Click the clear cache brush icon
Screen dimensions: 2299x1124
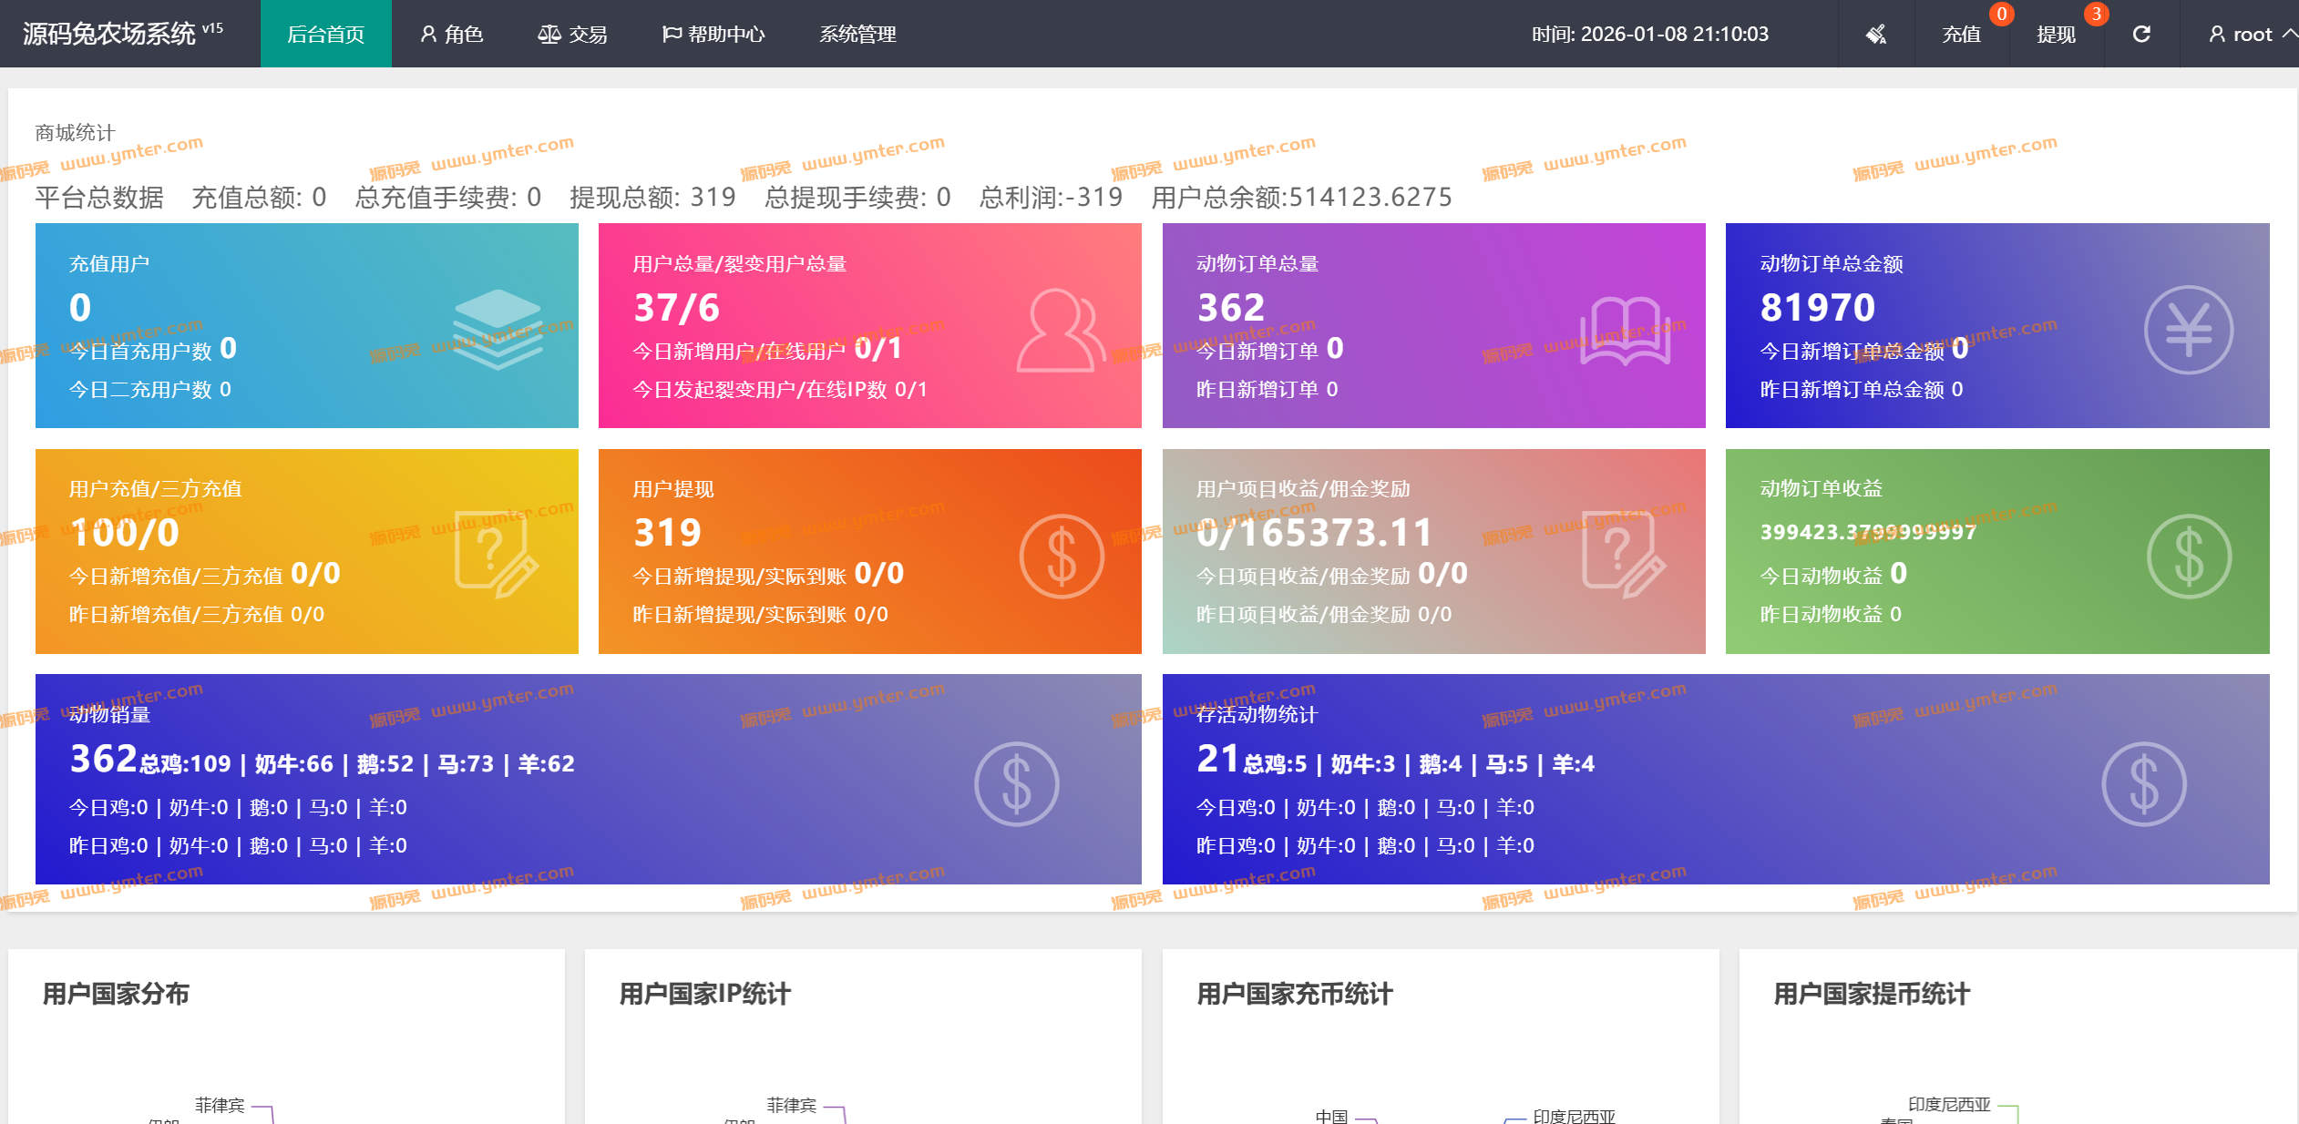[x=1876, y=35]
